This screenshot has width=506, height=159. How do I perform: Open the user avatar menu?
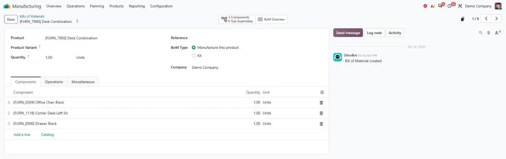coord(498,6)
